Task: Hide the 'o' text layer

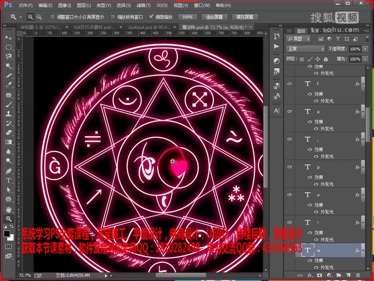Action: (289, 195)
